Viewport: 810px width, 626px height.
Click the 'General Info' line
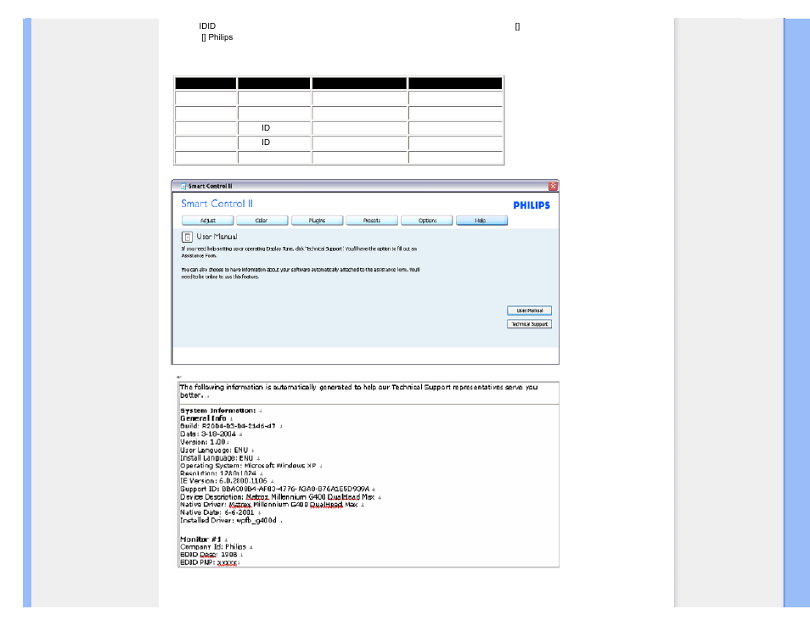click(203, 418)
